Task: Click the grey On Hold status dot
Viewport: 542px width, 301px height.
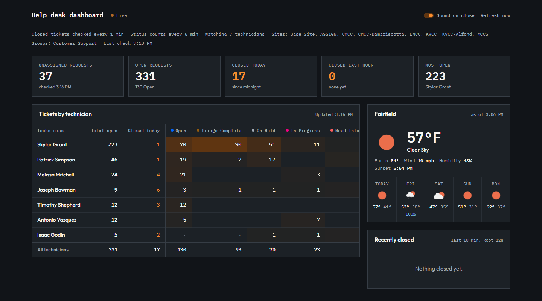Action: pos(253,131)
